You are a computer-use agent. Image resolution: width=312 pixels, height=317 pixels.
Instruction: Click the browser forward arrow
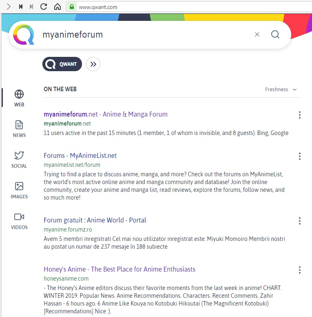tap(9, 7)
